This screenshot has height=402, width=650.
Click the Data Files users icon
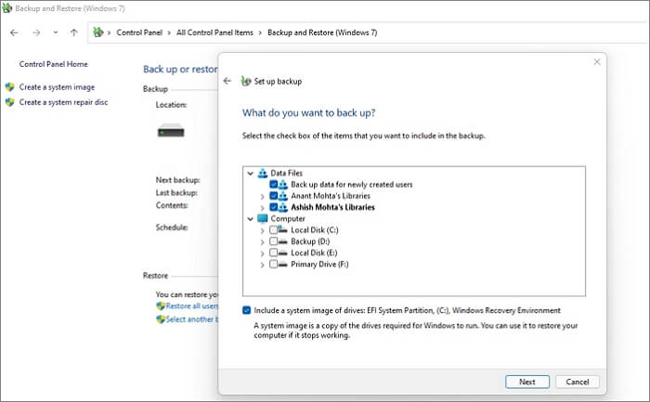(x=262, y=173)
